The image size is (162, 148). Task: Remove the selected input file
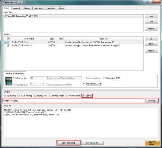click(x=151, y=29)
